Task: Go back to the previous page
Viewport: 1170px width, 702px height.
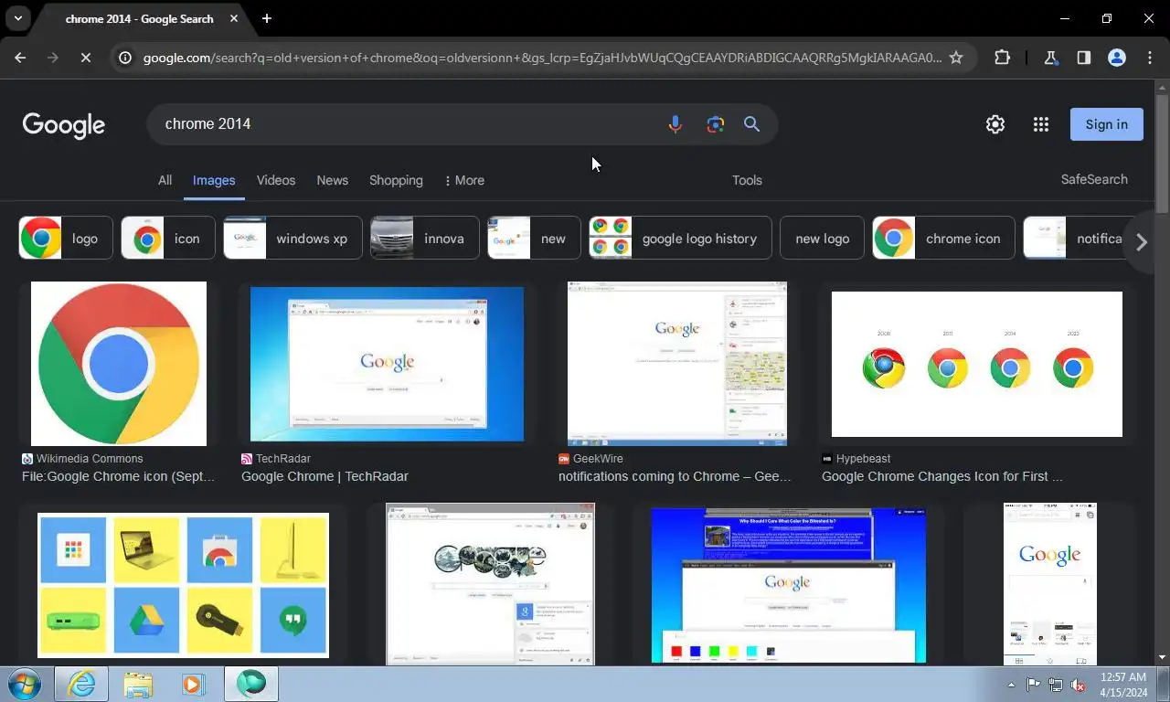Action: tap(20, 58)
